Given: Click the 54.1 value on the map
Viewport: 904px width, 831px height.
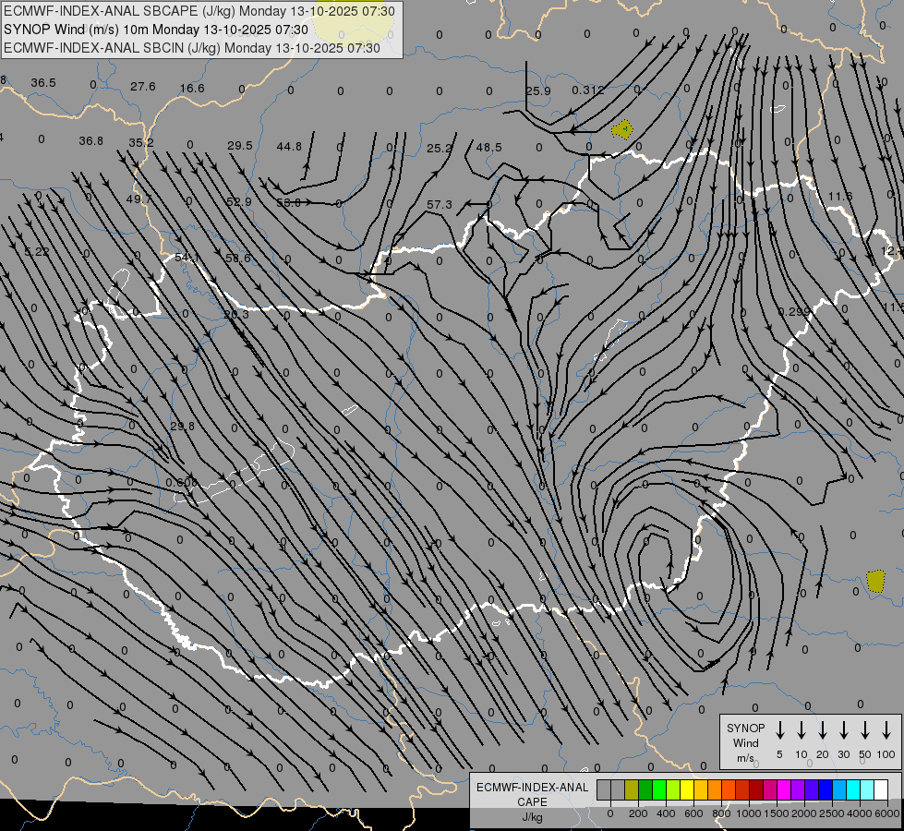Looking at the screenshot, I should coord(187,258).
